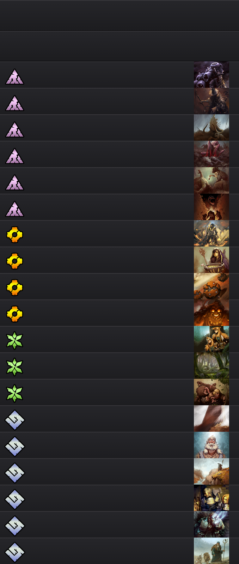Open the hooded woman holding soup bowl thumbnail
Image resolution: width=239 pixels, height=564 pixels.
click(x=212, y=260)
